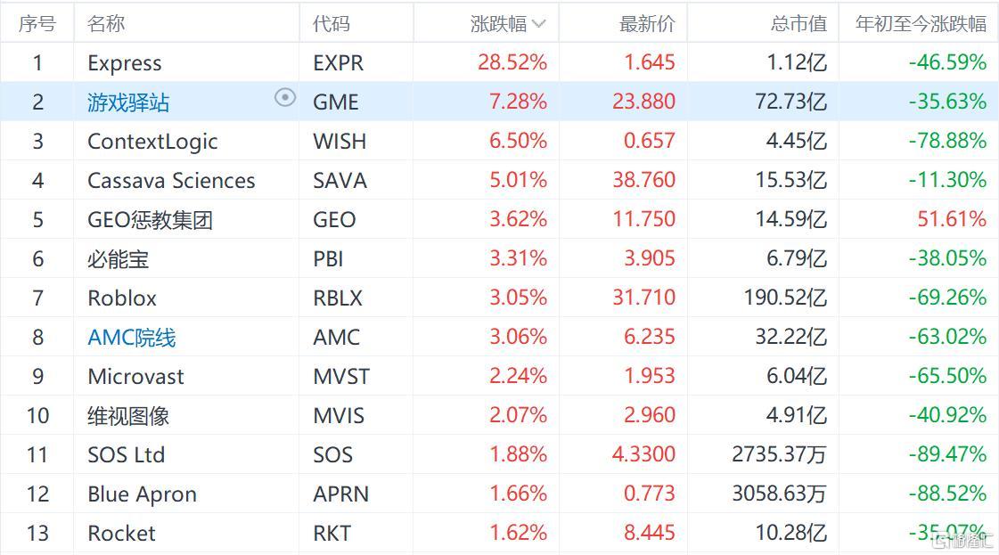This screenshot has width=999, height=555.
Task: Click the 年初至今涨跌幅 column header
Action: click(921, 23)
